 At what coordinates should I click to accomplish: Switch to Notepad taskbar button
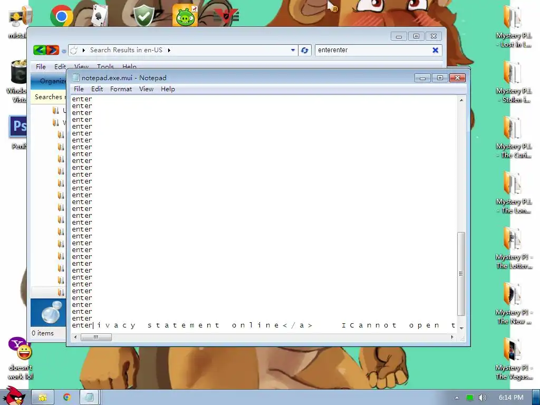pos(90,398)
